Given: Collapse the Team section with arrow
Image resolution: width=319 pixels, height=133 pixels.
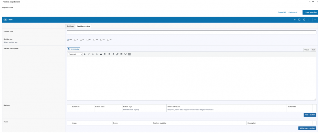Looking at the screenshot, I should (315, 20).
